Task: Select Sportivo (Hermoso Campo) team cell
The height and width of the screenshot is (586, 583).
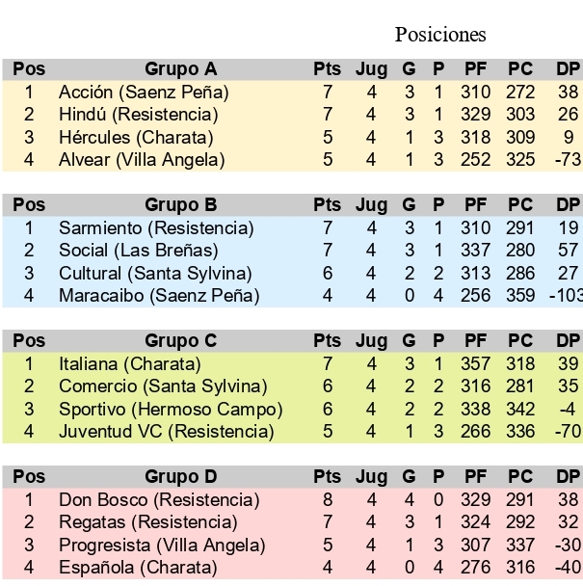Action: click(166, 409)
